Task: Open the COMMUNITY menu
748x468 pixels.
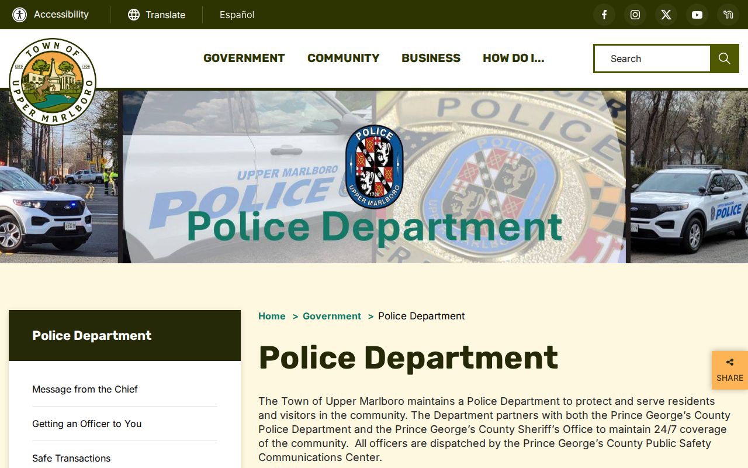Action: tap(344, 58)
